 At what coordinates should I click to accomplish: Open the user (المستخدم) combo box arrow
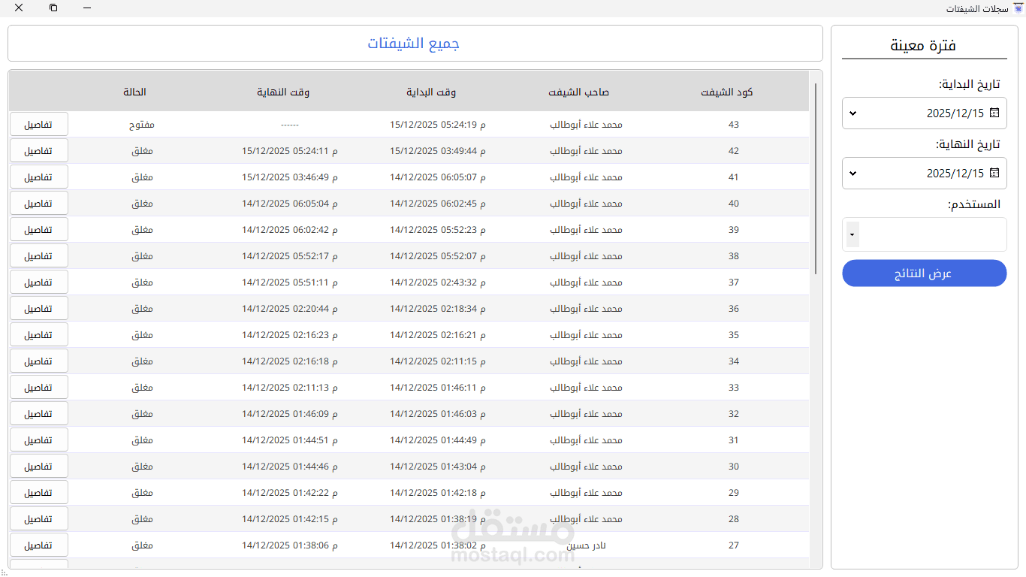[x=852, y=234]
